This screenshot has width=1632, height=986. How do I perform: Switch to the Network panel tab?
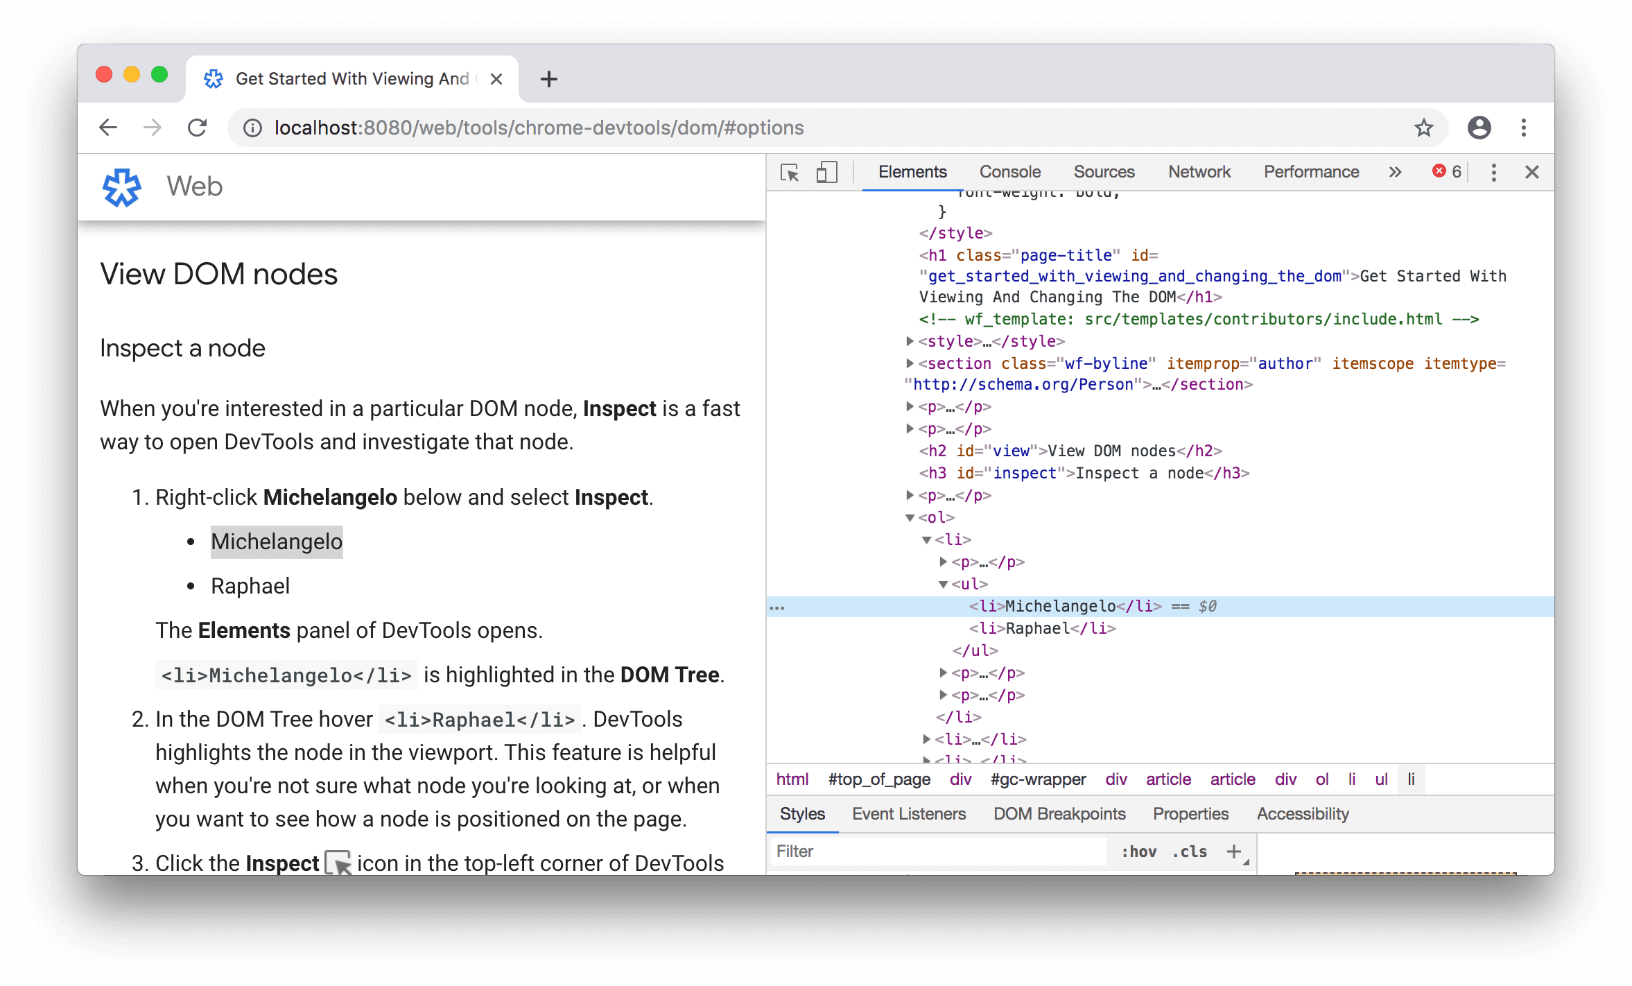[x=1199, y=170]
